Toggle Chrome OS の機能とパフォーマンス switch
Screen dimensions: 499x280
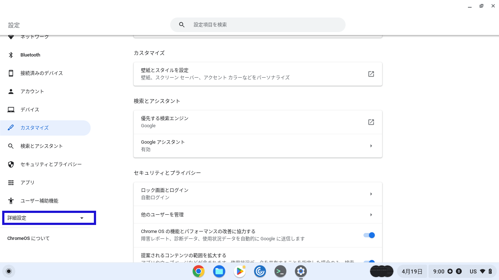pos(369,235)
